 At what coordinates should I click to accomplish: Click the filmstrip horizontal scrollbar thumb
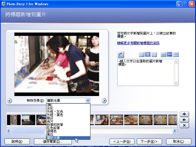click(27, 131)
